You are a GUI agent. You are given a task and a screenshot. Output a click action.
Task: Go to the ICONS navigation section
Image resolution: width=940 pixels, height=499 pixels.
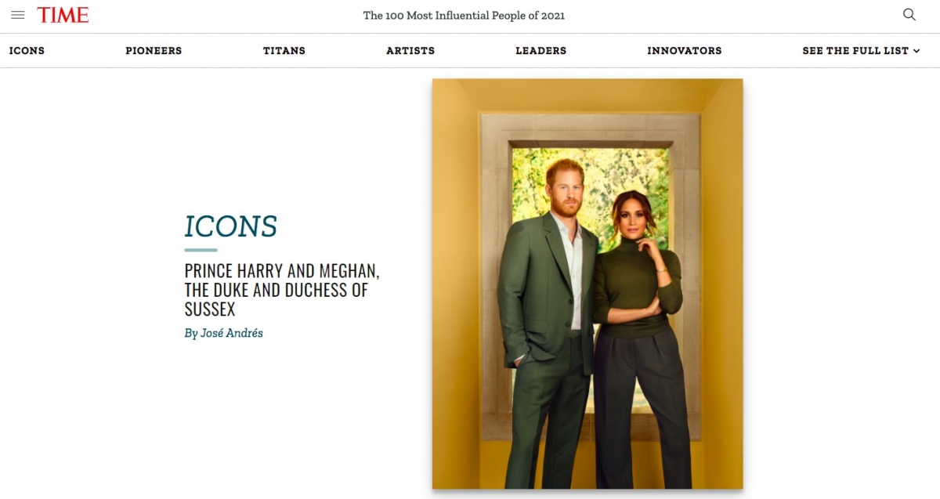point(27,51)
